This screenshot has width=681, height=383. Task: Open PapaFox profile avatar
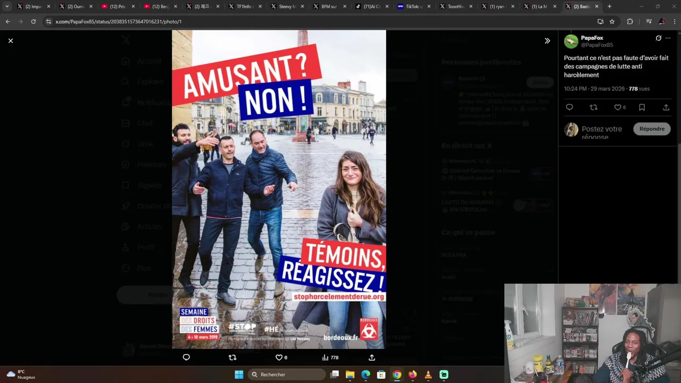pyautogui.click(x=571, y=41)
